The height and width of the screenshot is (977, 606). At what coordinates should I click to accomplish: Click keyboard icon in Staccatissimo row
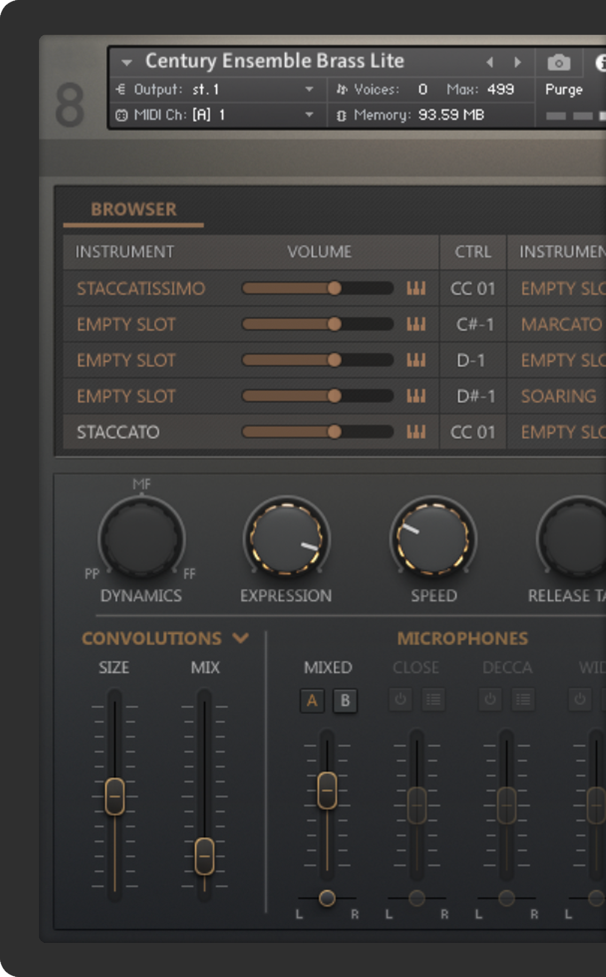(x=416, y=289)
